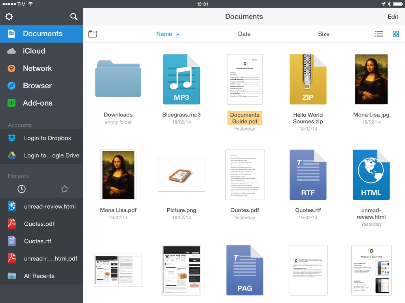Switch to grid view icon
Screen dimensions: 405x303
pos(396,34)
